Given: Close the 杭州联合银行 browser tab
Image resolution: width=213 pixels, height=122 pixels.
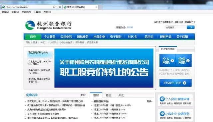Looking at the screenshot, I should click(96, 7).
